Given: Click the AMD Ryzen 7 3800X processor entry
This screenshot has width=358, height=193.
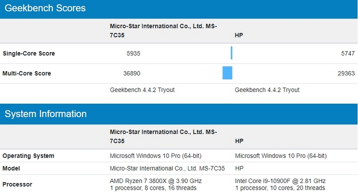Looking at the screenshot, I should pos(156,184).
